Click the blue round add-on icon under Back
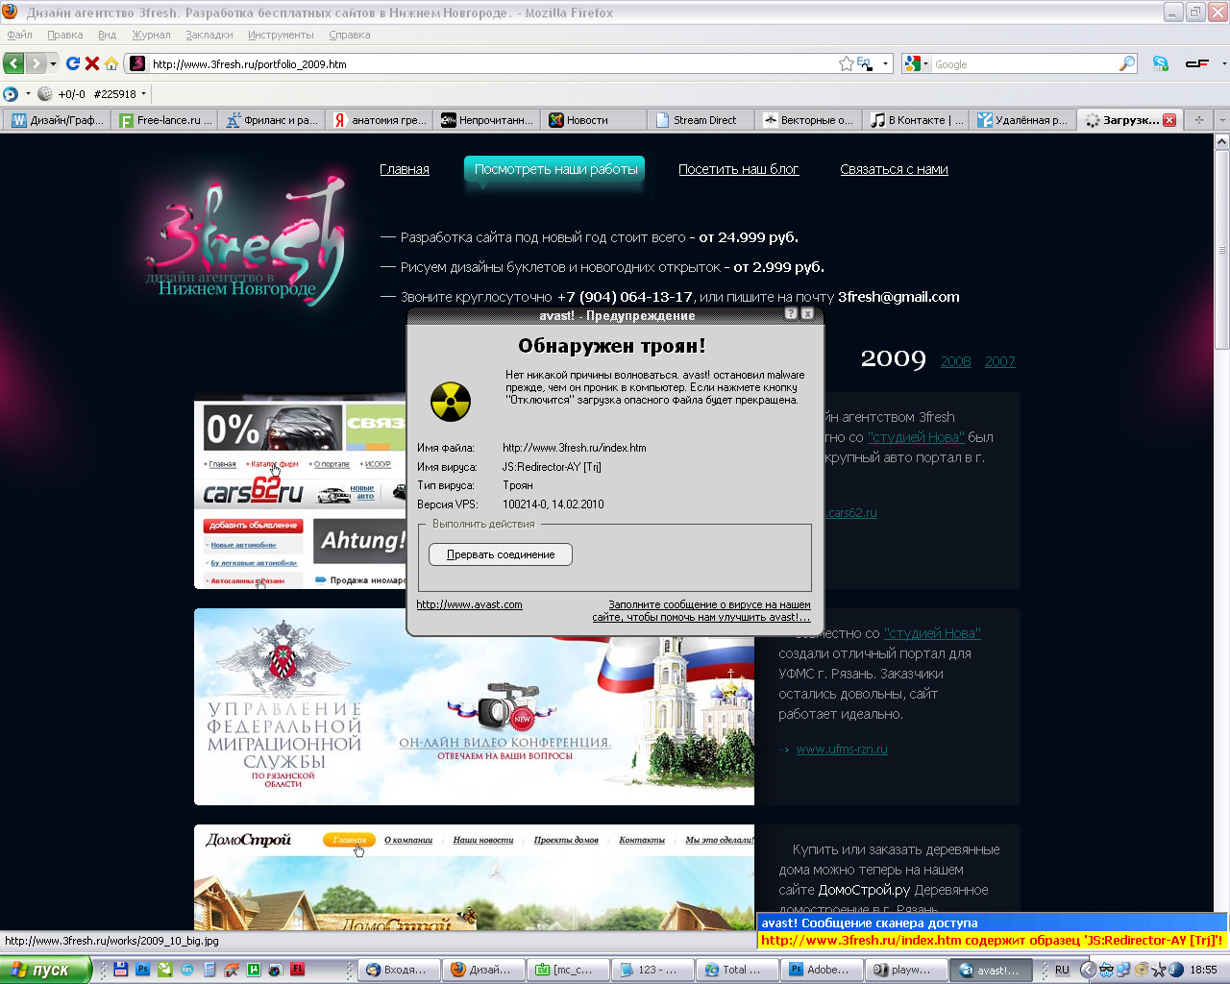Screen dimensions: 1230x984 pyautogui.click(x=11, y=94)
